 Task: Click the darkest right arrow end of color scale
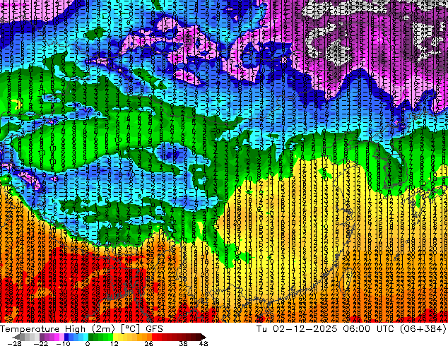pos(204,337)
